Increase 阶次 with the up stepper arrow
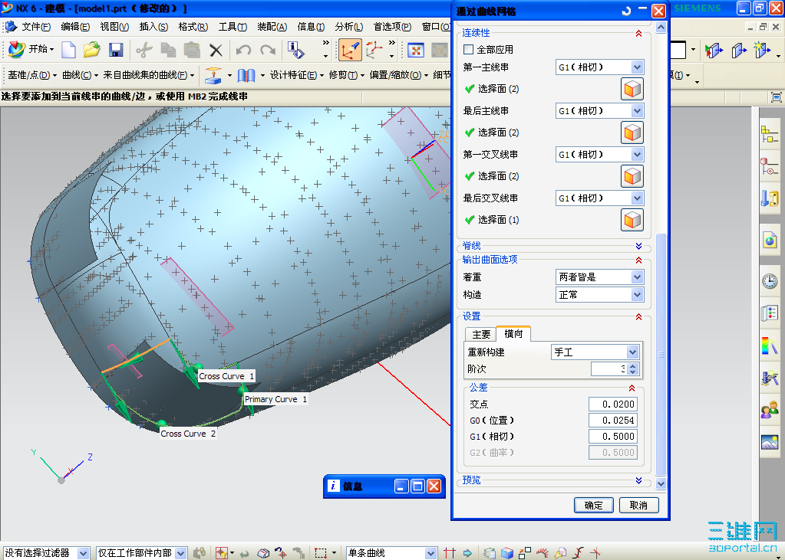This screenshot has width=785, height=560. coord(632,365)
